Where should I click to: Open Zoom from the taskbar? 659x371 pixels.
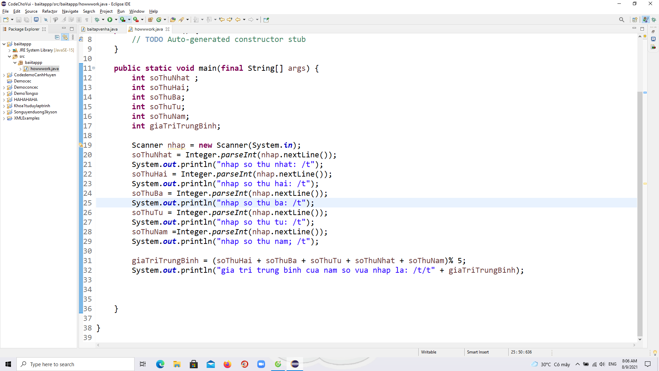coord(261,364)
